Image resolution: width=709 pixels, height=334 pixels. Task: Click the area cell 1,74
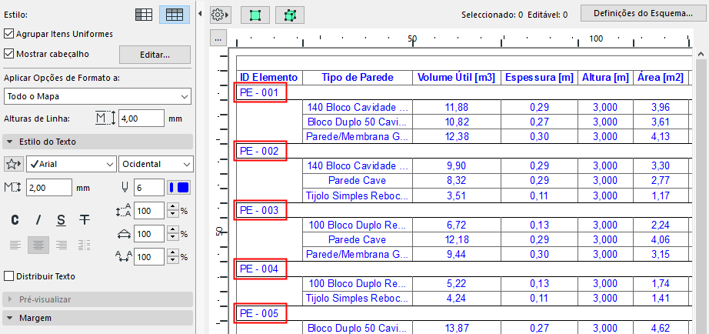[x=661, y=284]
